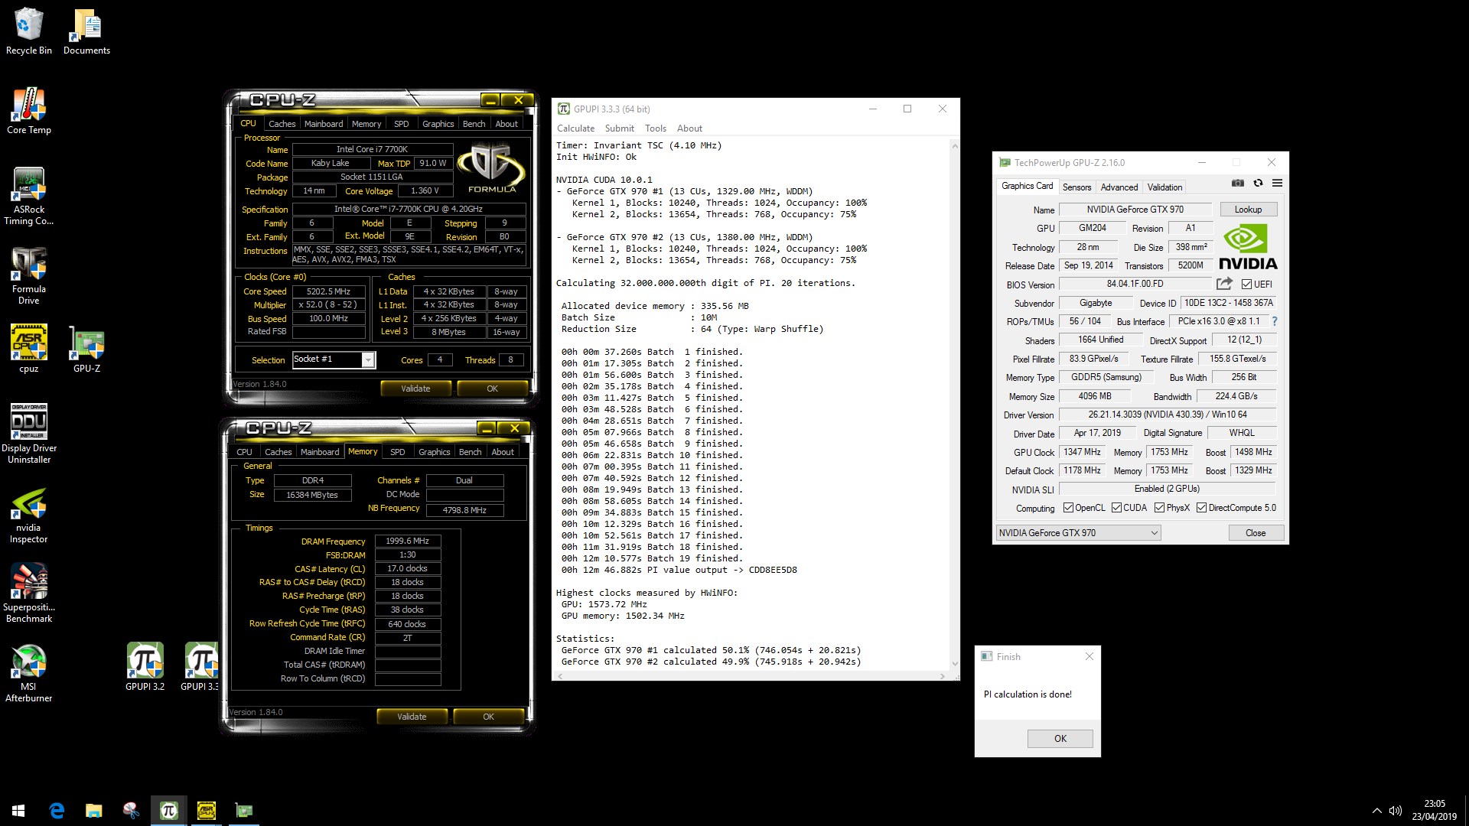Open Validation tab in GPU-Z
The width and height of the screenshot is (1469, 826).
pos(1164,187)
